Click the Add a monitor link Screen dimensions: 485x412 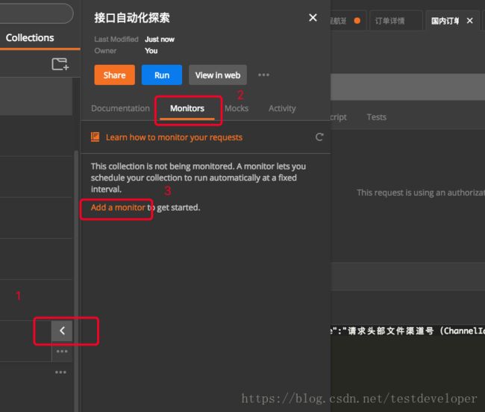click(x=118, y=207)
